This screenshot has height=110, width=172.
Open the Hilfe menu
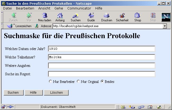click(99, 8)
